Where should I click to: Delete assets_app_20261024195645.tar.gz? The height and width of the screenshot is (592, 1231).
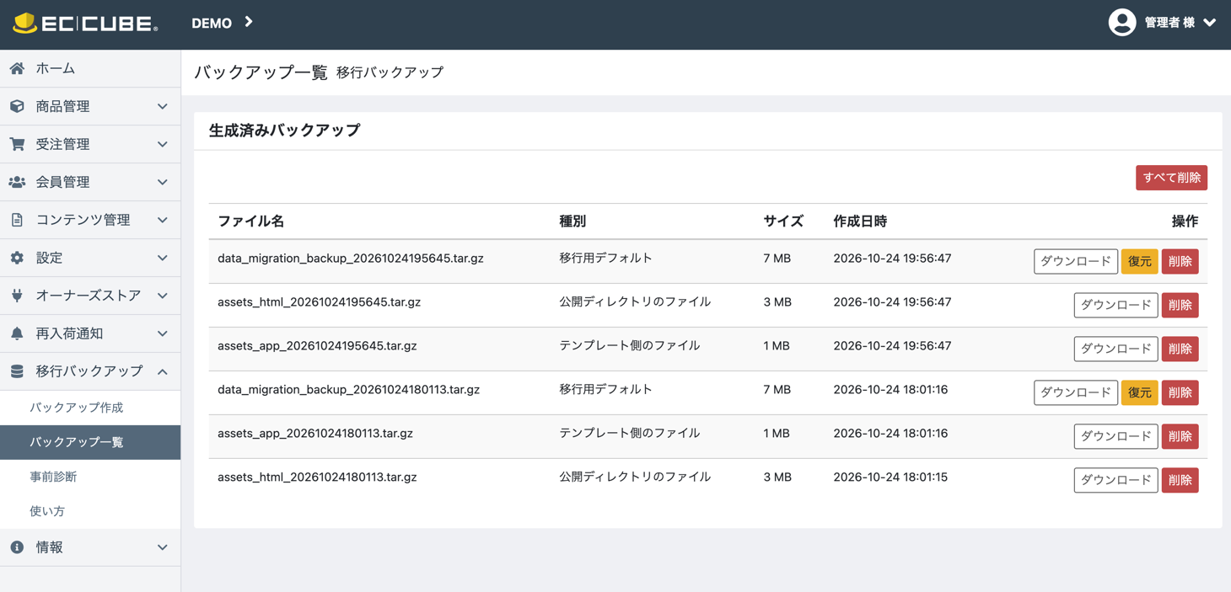[1180, 349]
